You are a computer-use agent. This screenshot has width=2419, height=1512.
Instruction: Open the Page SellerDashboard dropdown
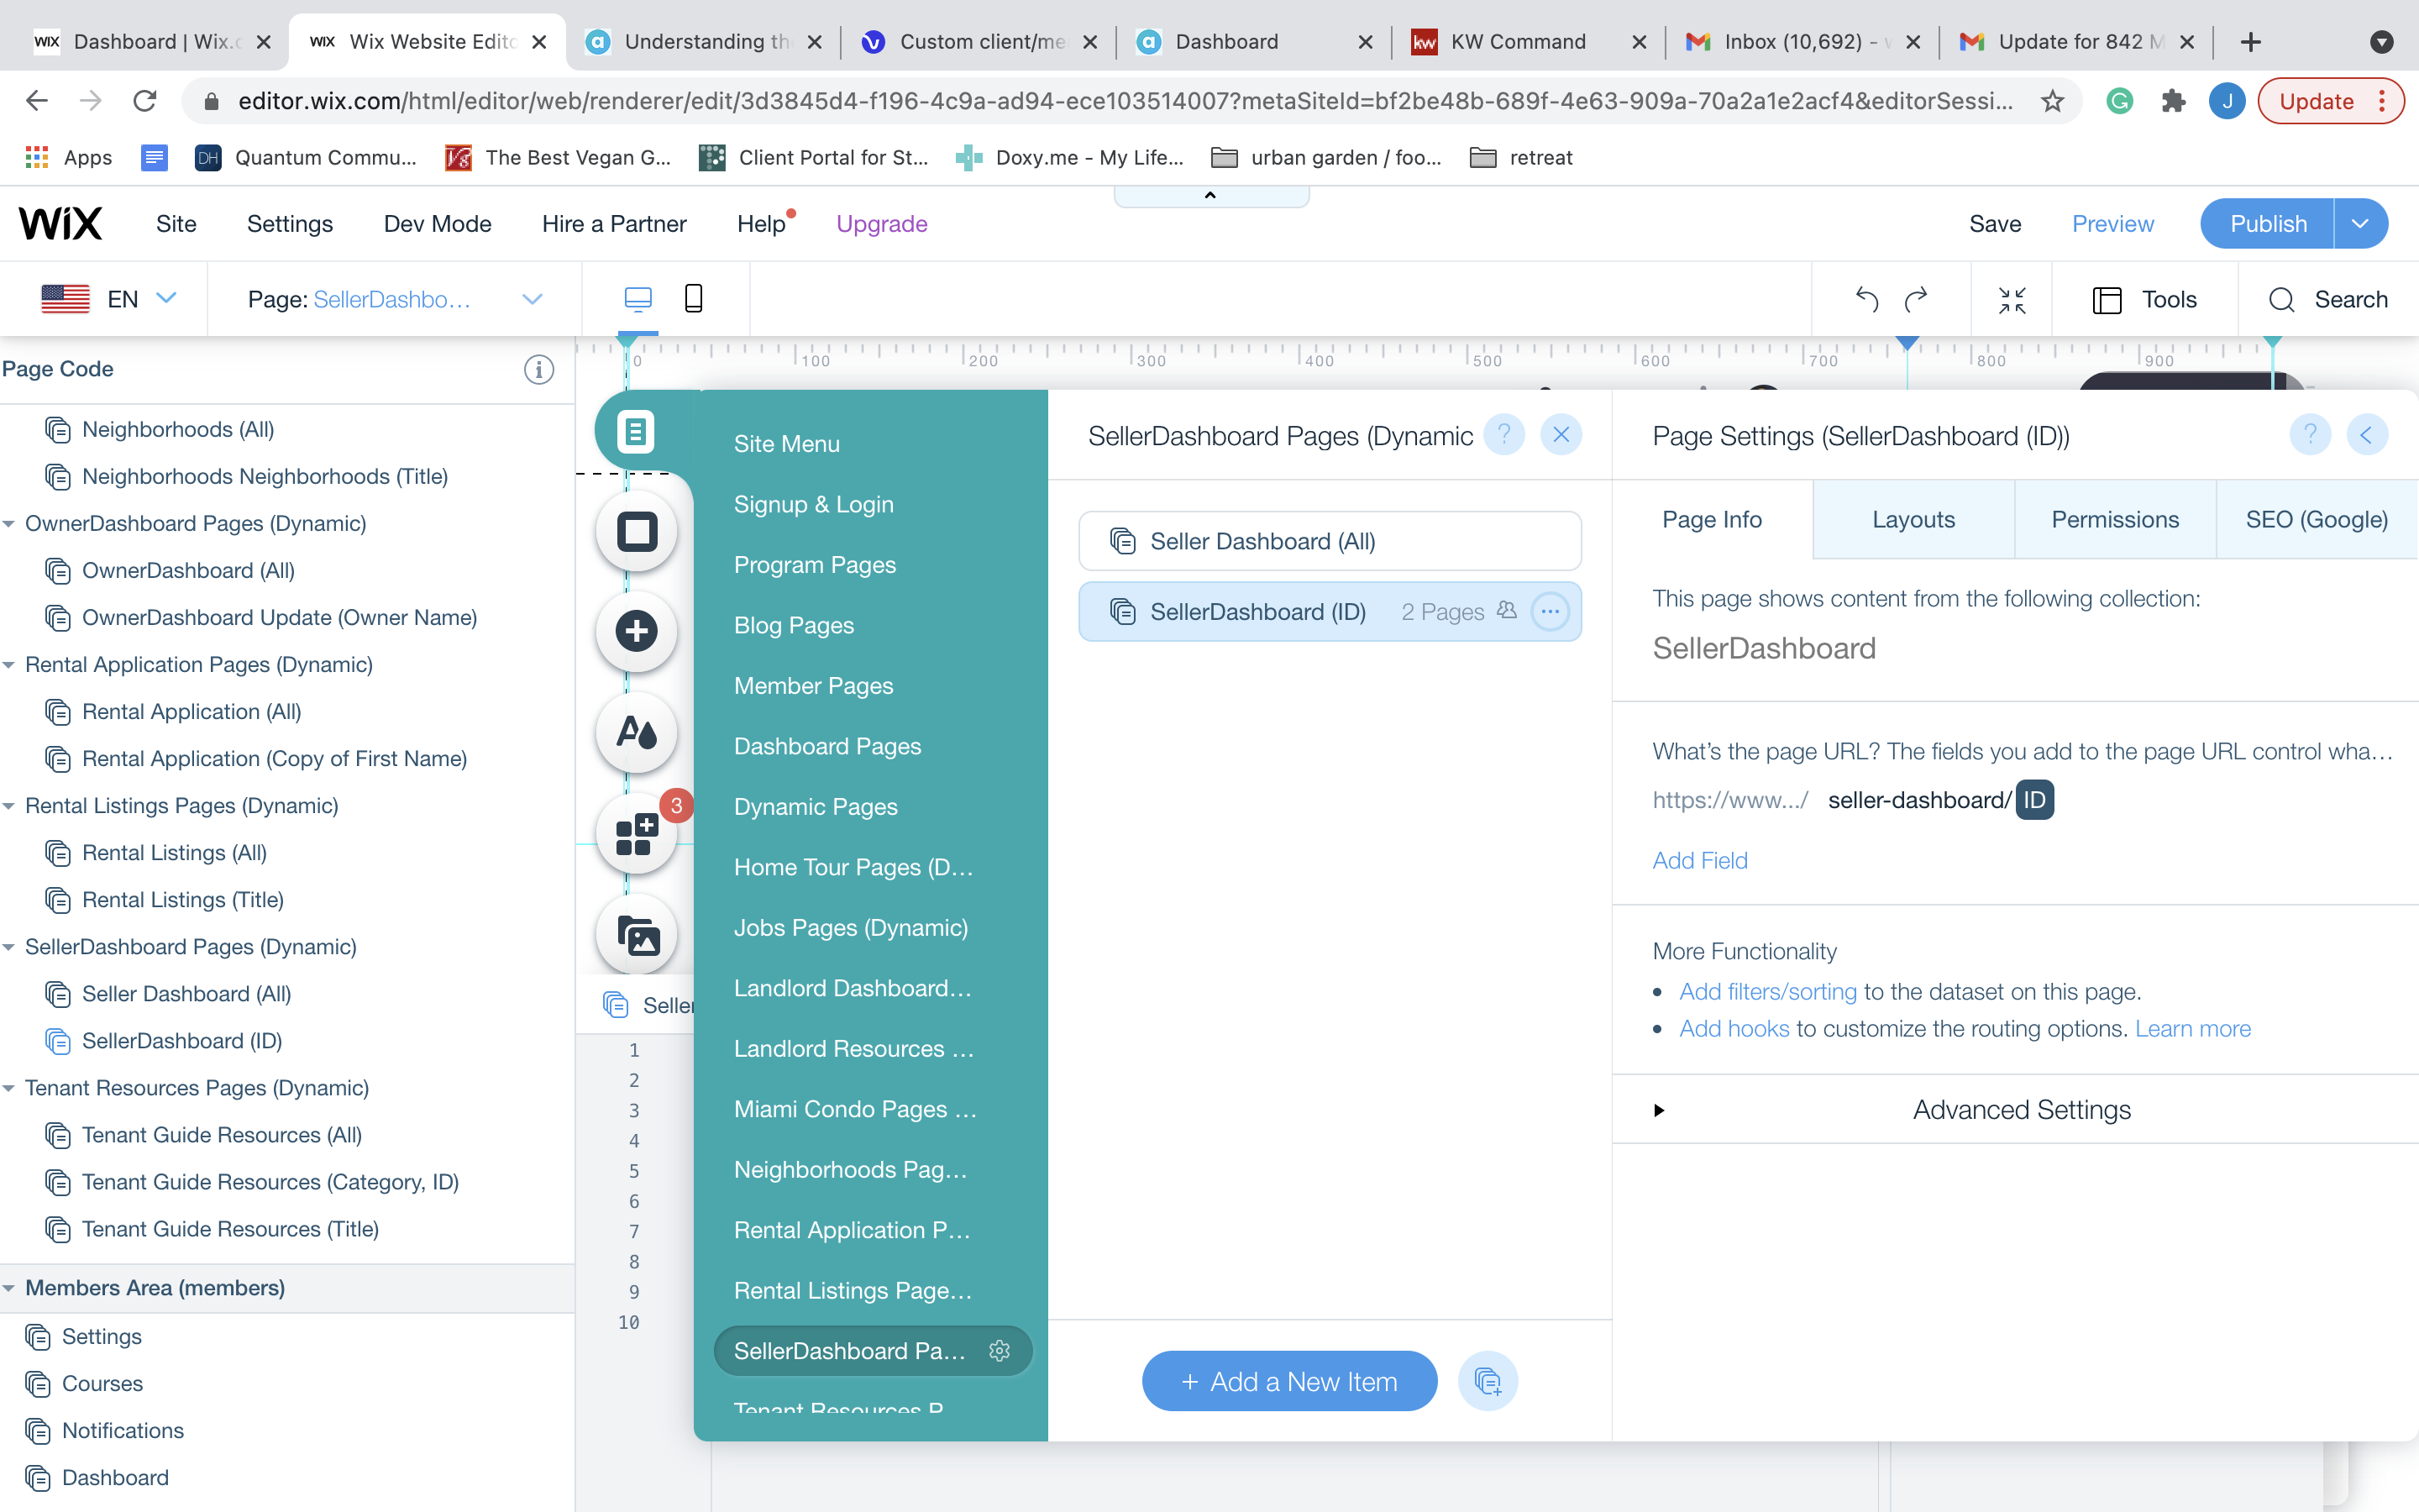point(532,299)
